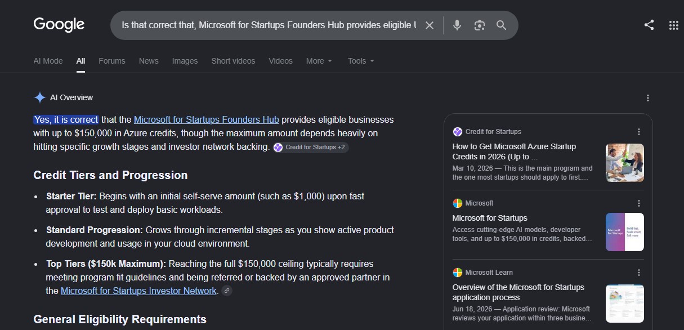
Task: Open the Microsoft for Startups result title
Action: click(490, 218)
